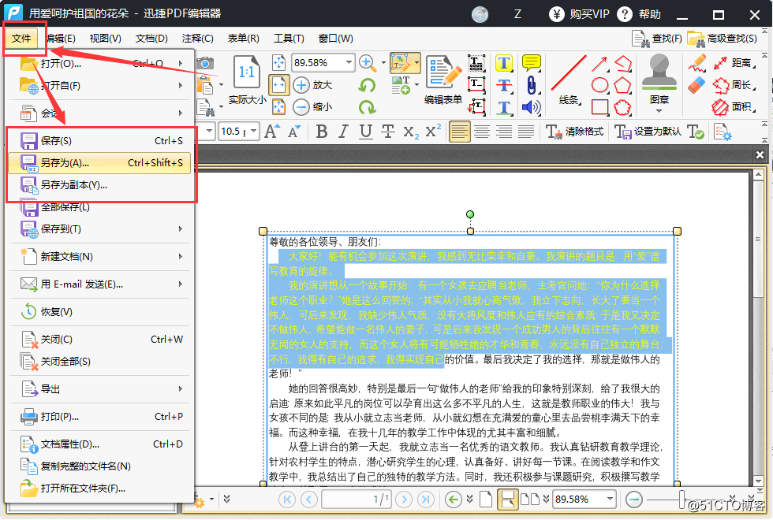This screenshot has height=520, width=773.
Task: Open the 文件 menu
Action: [21, 39]
